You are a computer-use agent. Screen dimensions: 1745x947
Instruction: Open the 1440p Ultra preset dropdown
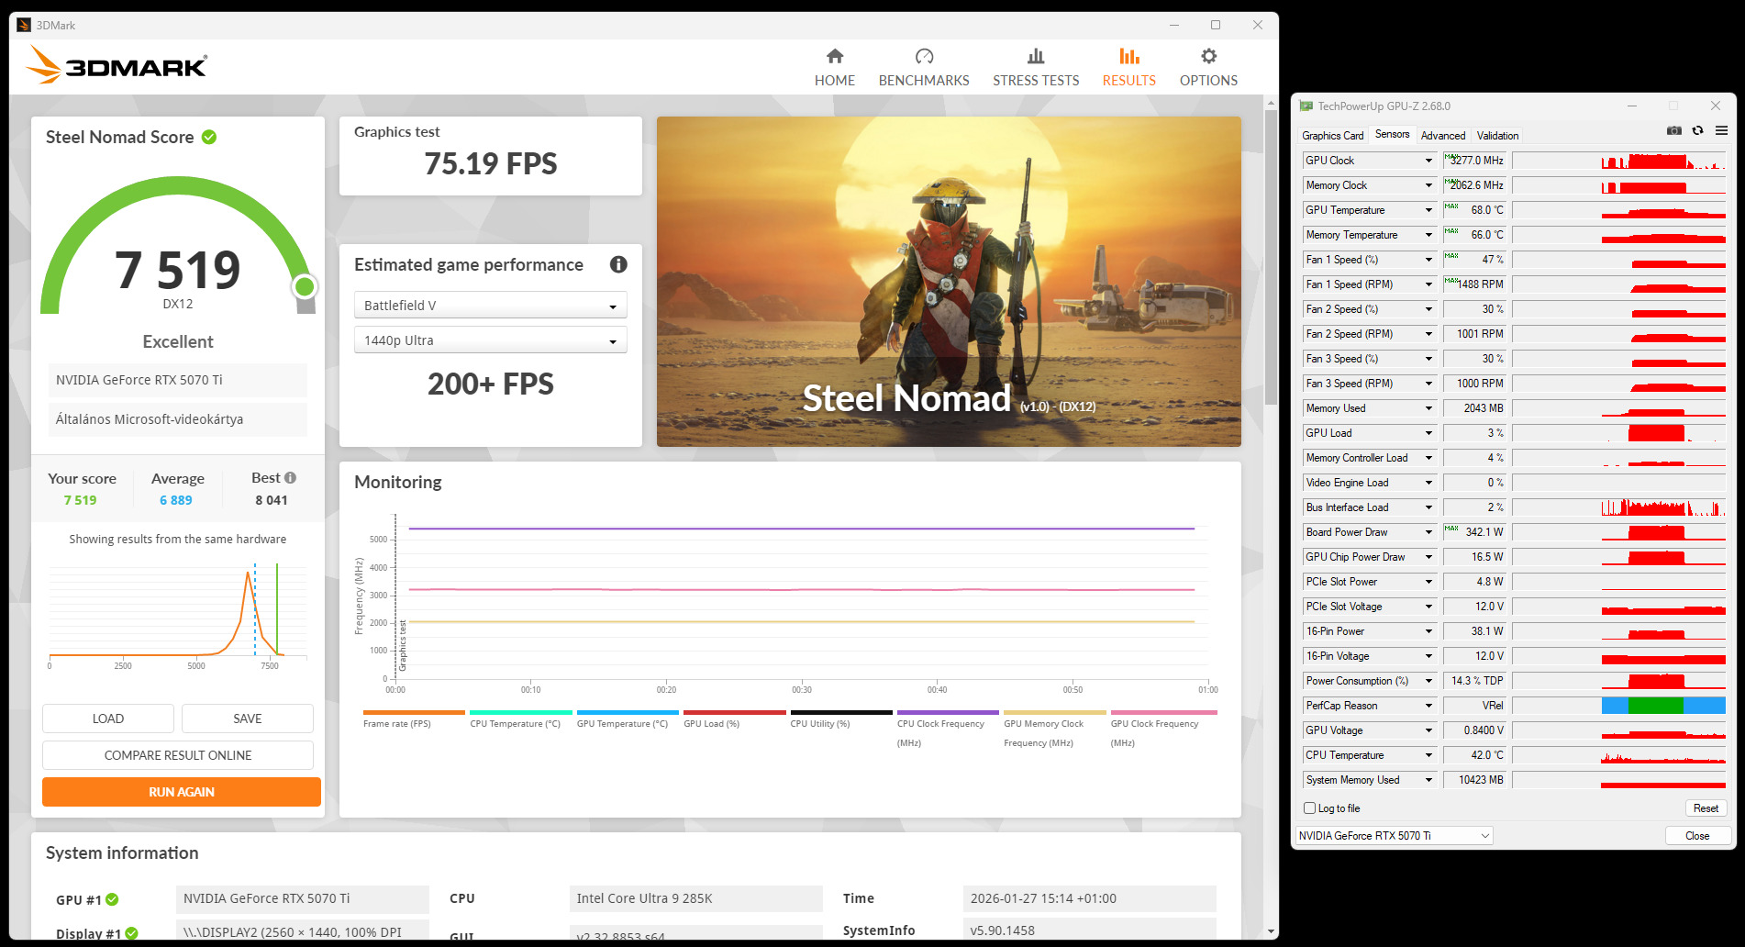point(491,340)
